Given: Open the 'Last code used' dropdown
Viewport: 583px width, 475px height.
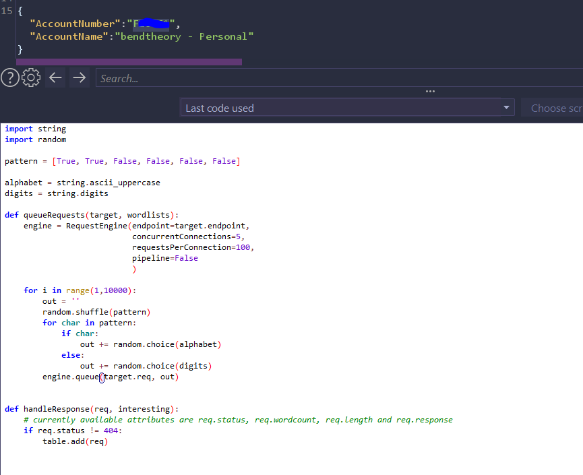Looking at the screenshot, I should coord(347,108).
